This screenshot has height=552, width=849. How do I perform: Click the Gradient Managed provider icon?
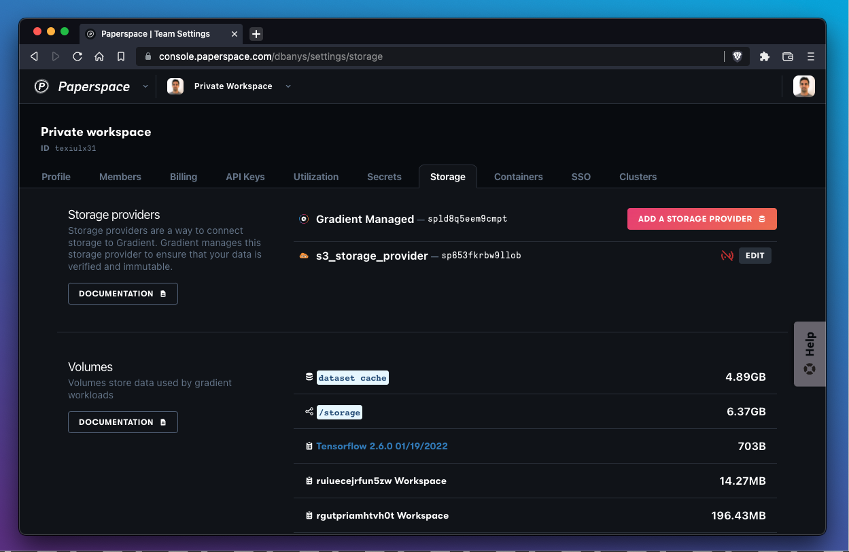pyautogui.click(x=304, y=219)
